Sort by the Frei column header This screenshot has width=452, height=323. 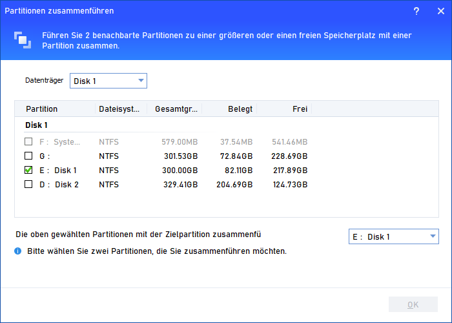coord(299,109)
